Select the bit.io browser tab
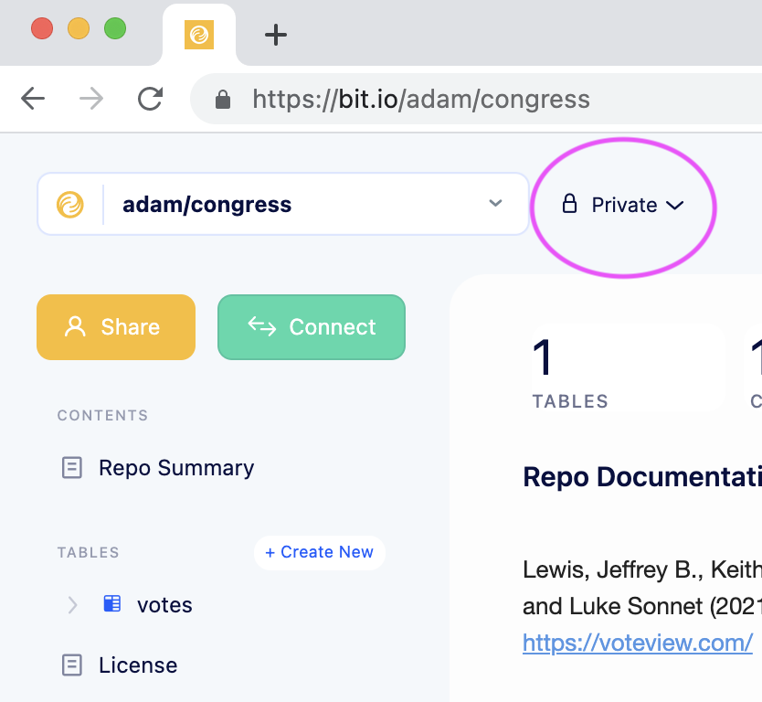This screenshot has height=702, width=762. pos(199,35)
